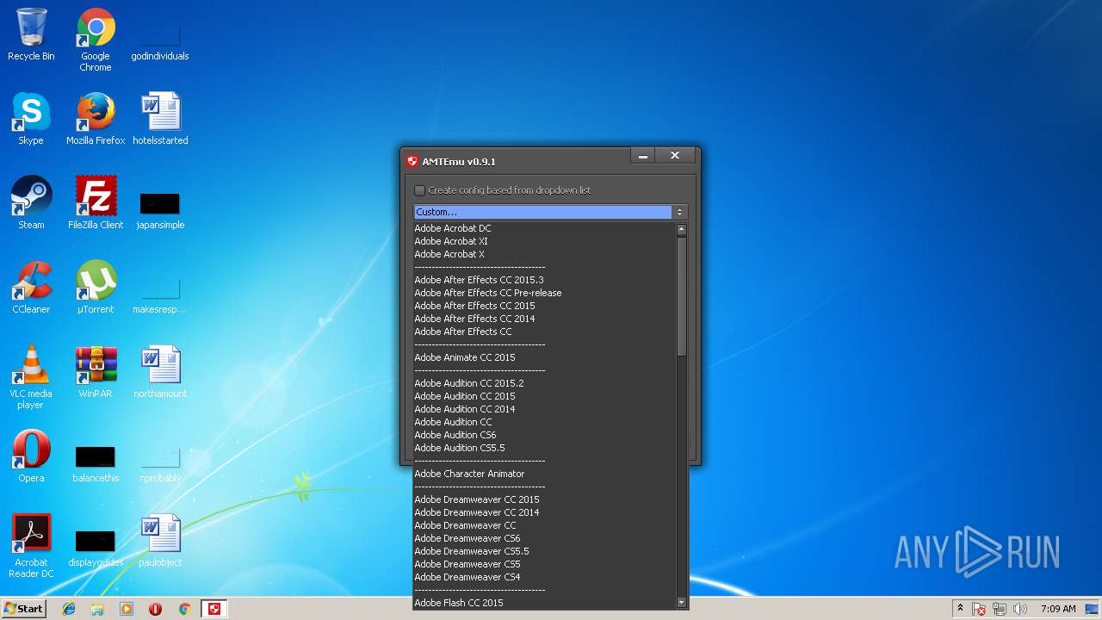Choose Adobe Audition CC 2015.2
1102x620 pixels.
(544, 383)
